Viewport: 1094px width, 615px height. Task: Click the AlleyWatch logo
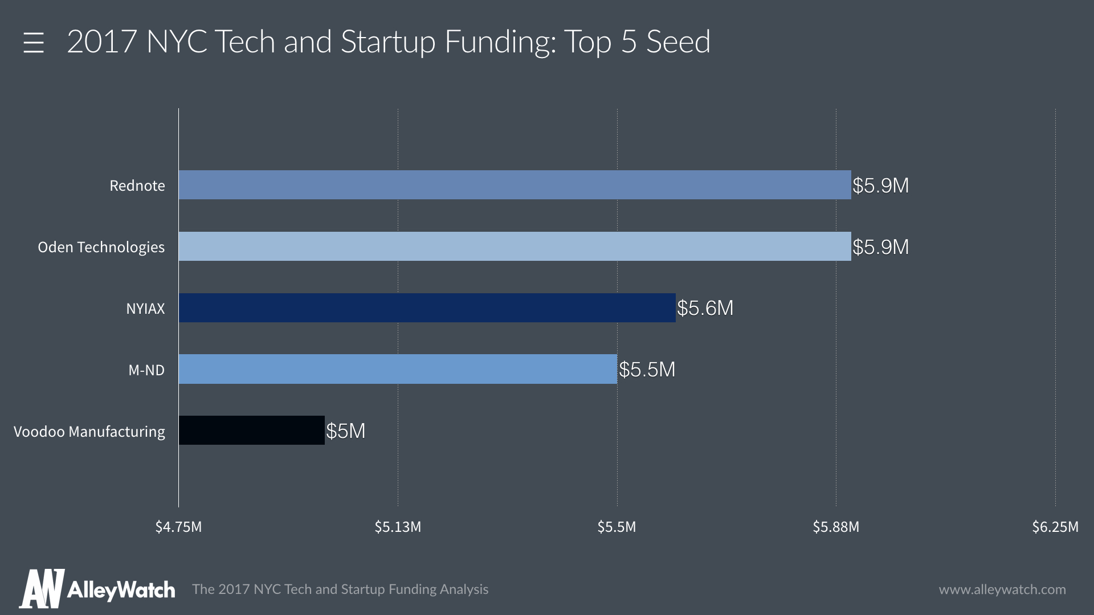tap(97, 589)
